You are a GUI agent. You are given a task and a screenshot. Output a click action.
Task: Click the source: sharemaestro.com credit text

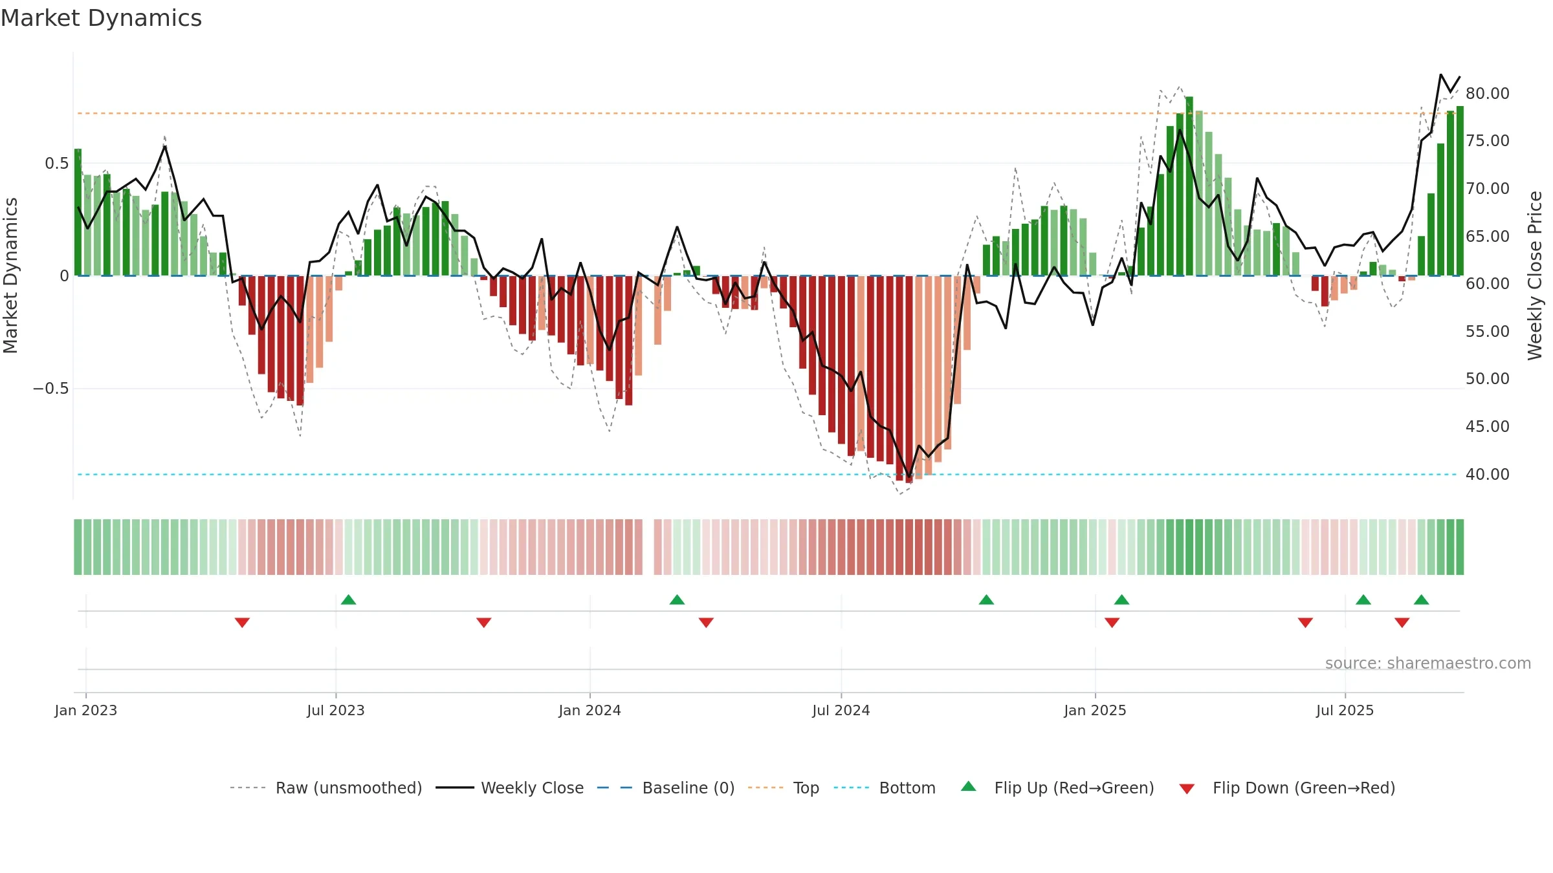click(x=1428, y=663)
